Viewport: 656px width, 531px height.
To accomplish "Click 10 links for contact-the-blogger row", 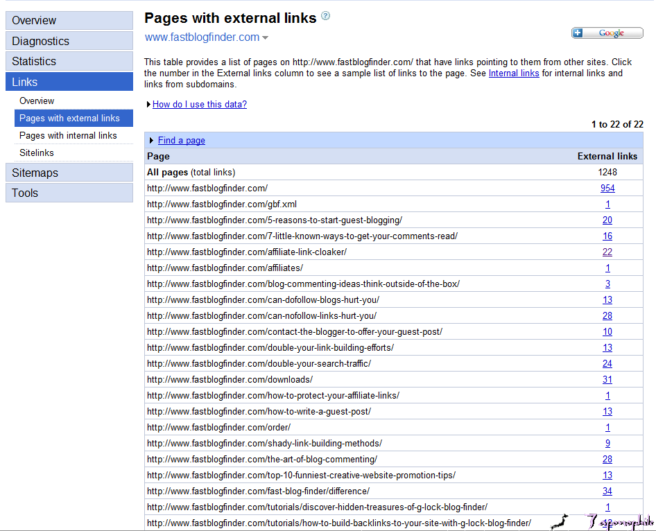I will (607, 331).
